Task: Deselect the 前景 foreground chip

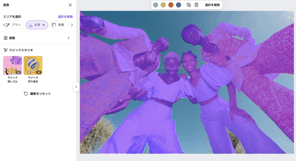Action: click(x=34, y=25)
